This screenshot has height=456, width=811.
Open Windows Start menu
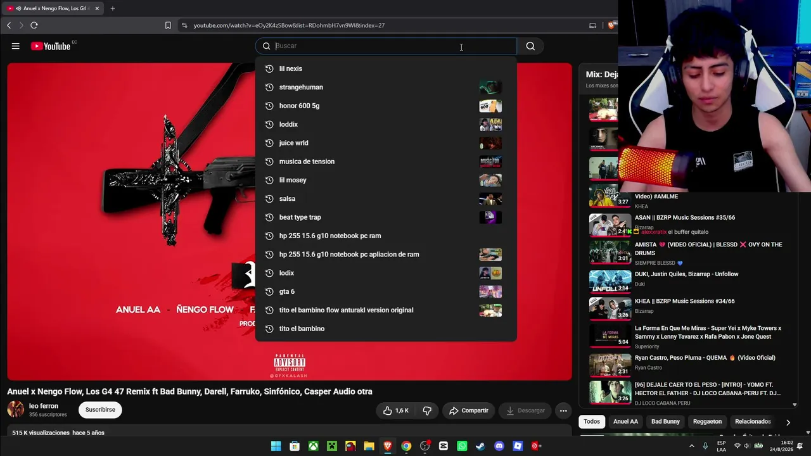(x=276, y=446)
